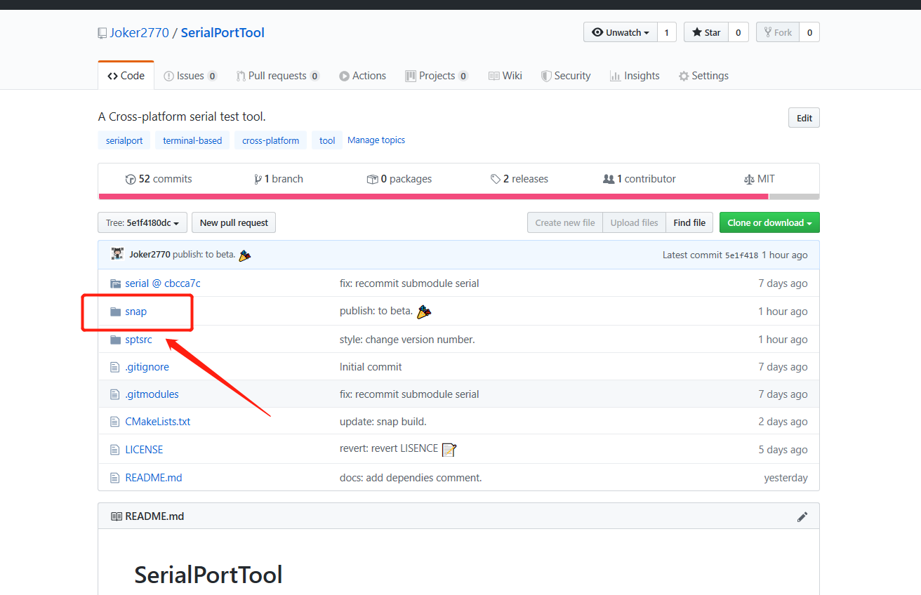This screenshot has width=921, height=595.
Task: Click the .gitmodules file icon
Action: tap(115, 394)
